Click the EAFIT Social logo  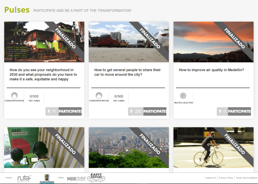coord(96,178)
